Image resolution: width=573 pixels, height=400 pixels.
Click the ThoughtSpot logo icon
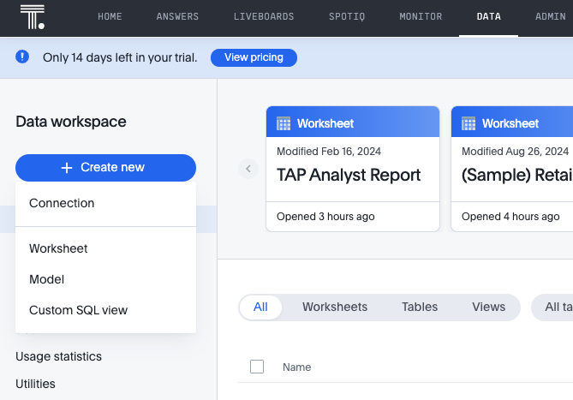coord(33,17)
